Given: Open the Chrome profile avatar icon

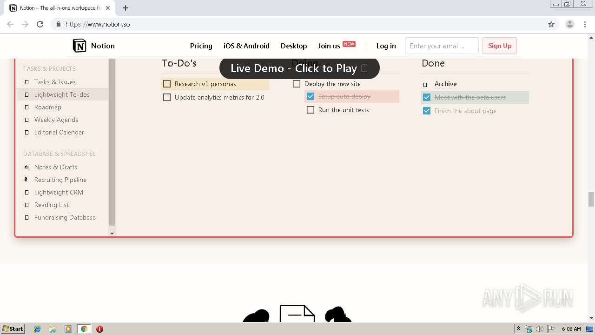Looking at the screenshot, I should 570,24.
